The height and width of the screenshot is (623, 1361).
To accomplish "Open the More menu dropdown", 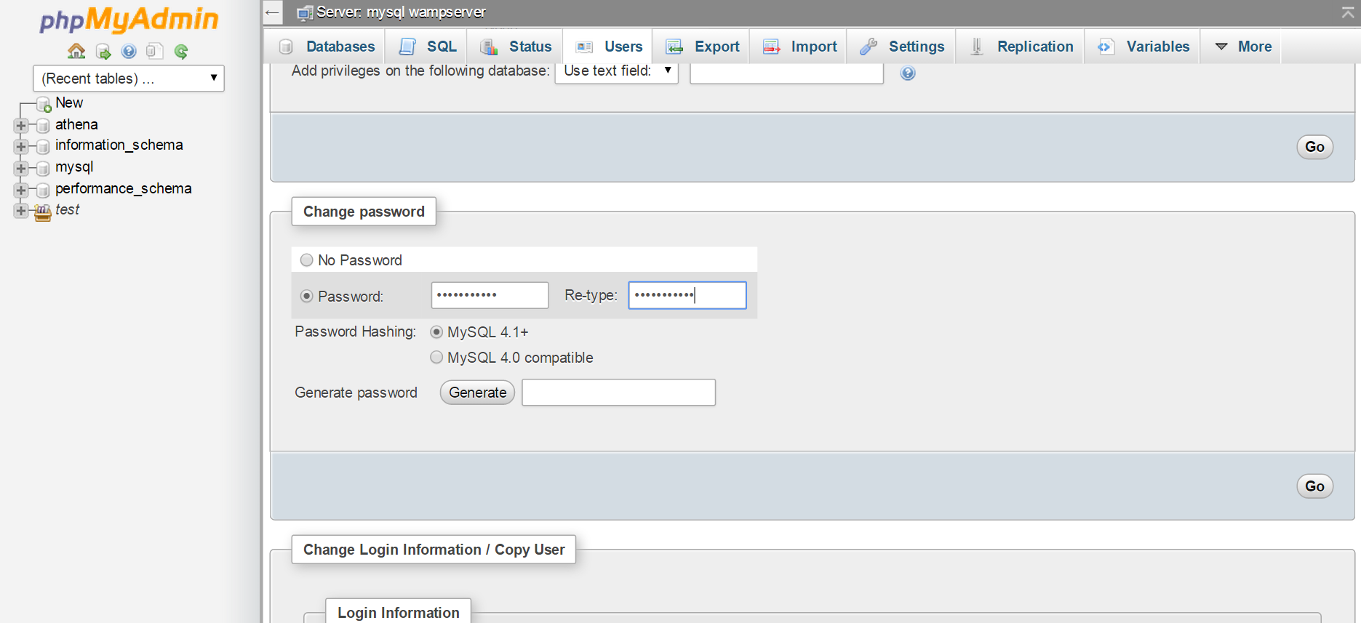I will [1242, 47].
